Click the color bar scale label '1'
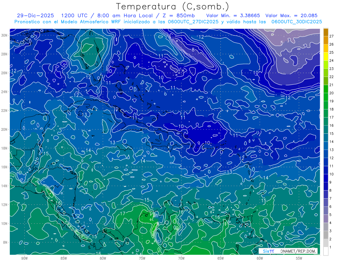 (x=331, y=247)
